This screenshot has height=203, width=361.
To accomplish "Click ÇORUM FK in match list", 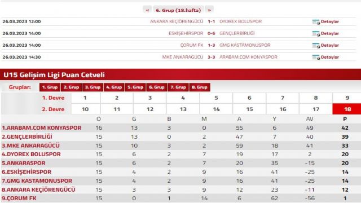I will [x=192, y=45].
